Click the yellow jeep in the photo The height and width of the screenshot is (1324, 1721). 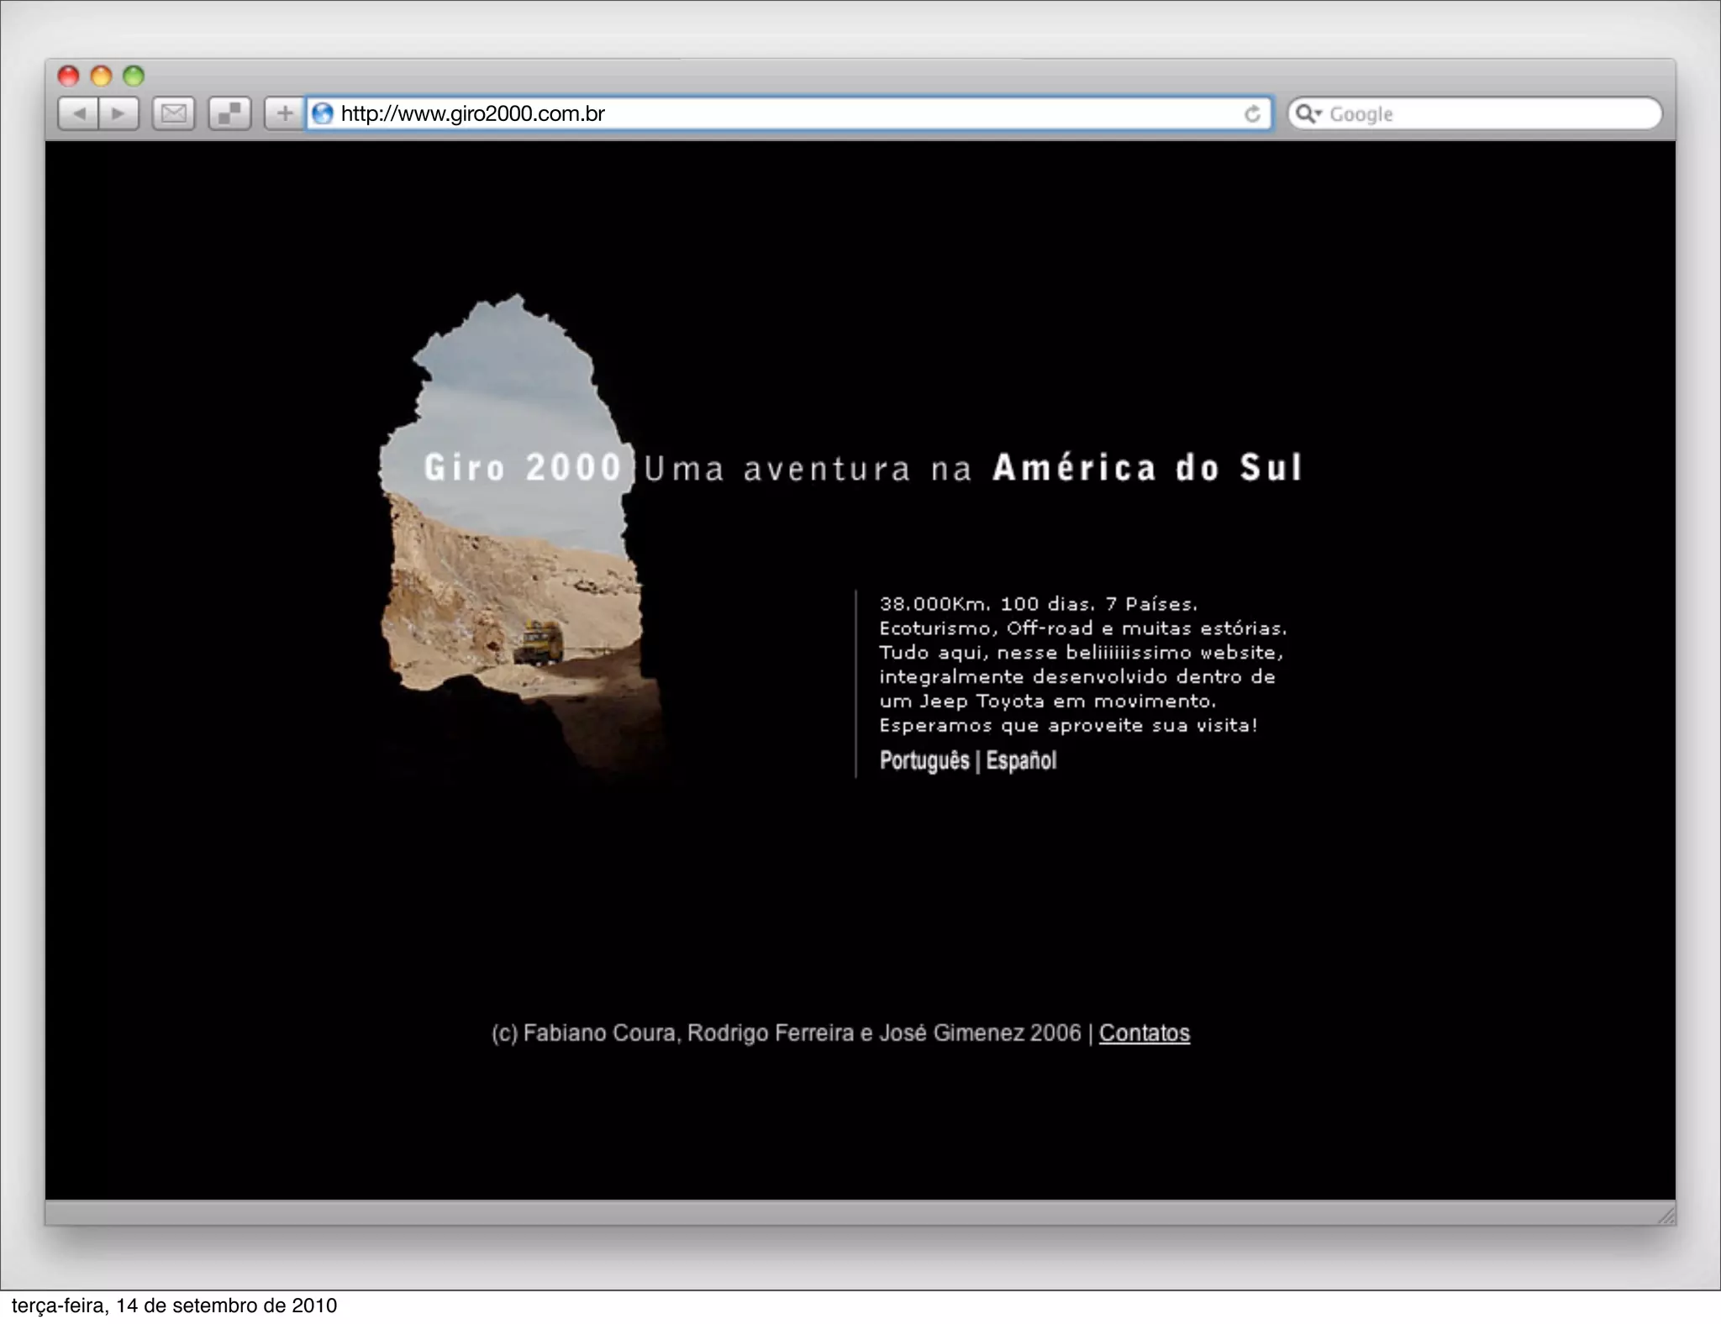point(538,642)
